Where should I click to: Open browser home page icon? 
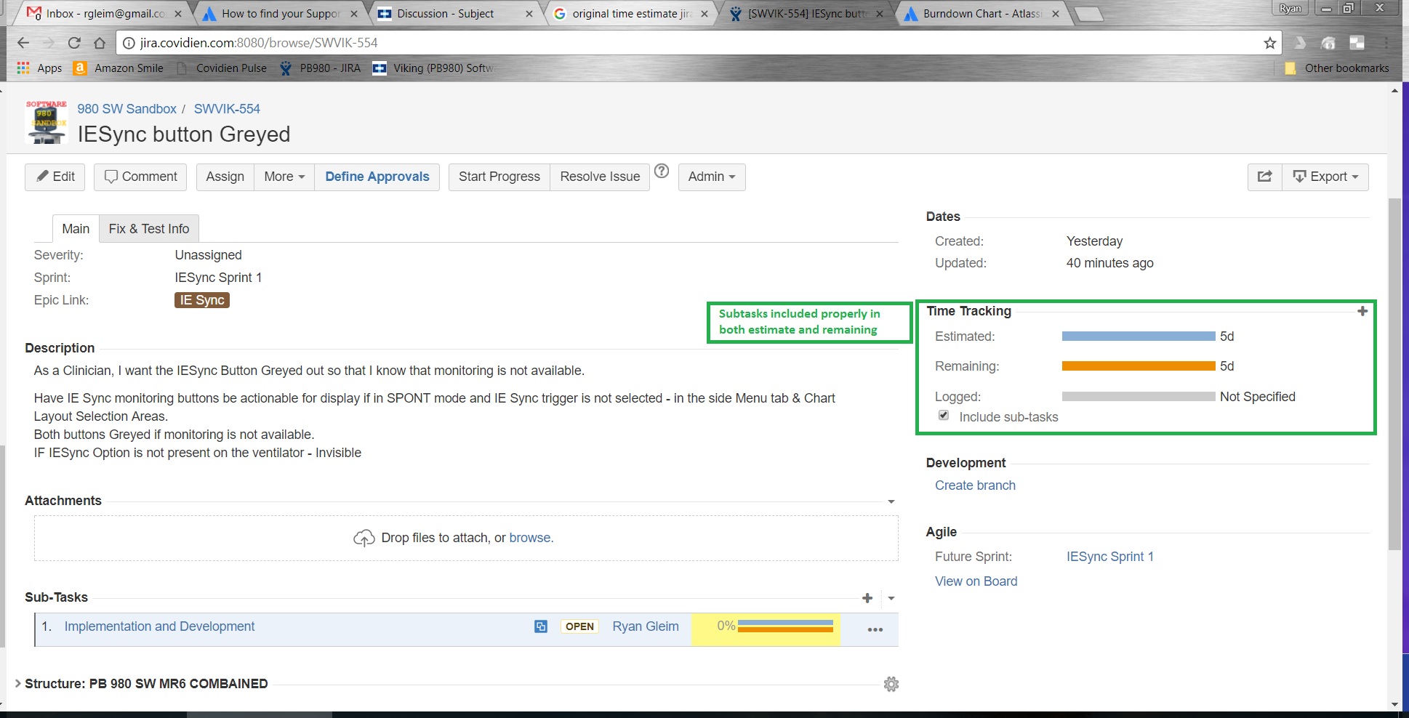coord(100,43)
